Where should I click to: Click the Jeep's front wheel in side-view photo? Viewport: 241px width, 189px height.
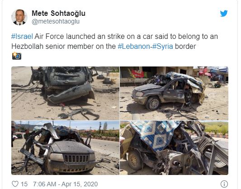pyautogui.click(x=153, y=104)
